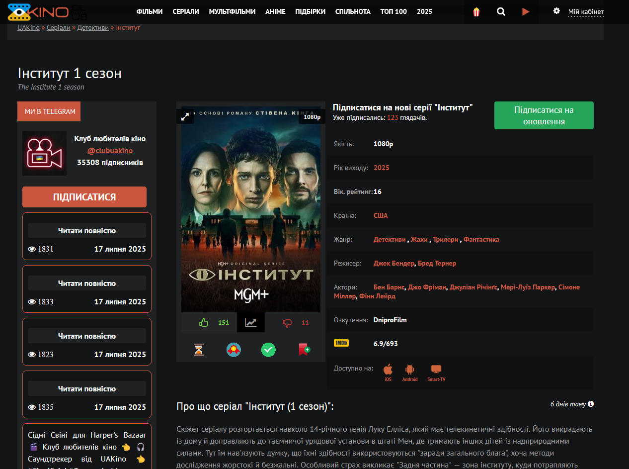This screenshot has height=469, width=629.
Task: Open the Топ 100 menu item
Action: (393, 11)
